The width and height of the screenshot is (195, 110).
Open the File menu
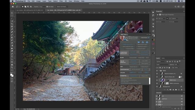click(x=29, y=1)
